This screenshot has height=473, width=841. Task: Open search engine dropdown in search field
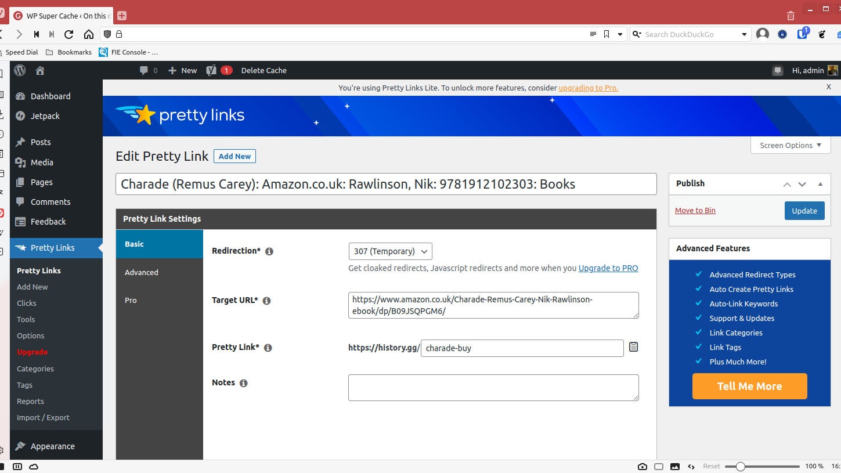tap(636, 34)
